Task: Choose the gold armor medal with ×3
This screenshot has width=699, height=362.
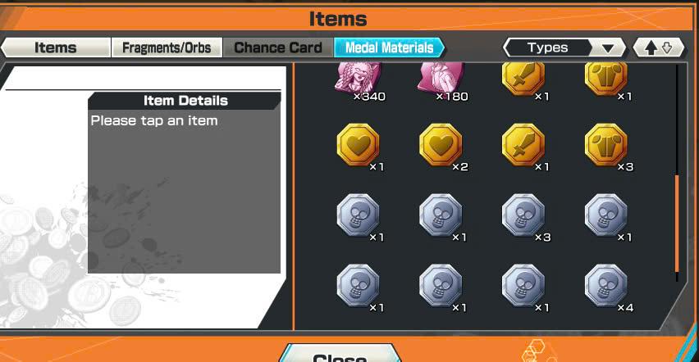Action: point(605,145)
